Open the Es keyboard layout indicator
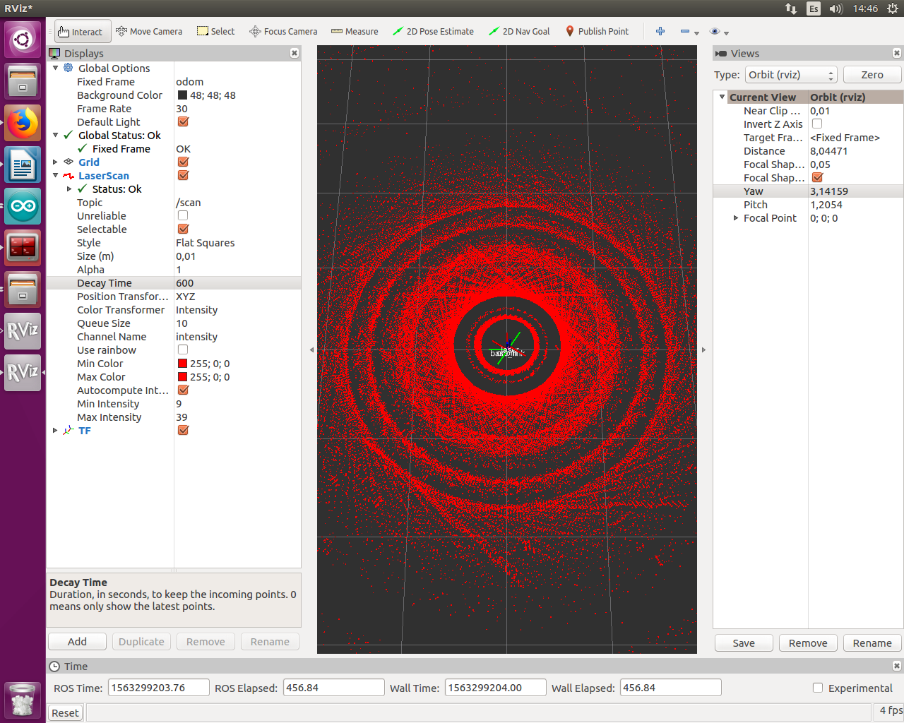Viewport: 904px width, 723px height. click(814, 8)
